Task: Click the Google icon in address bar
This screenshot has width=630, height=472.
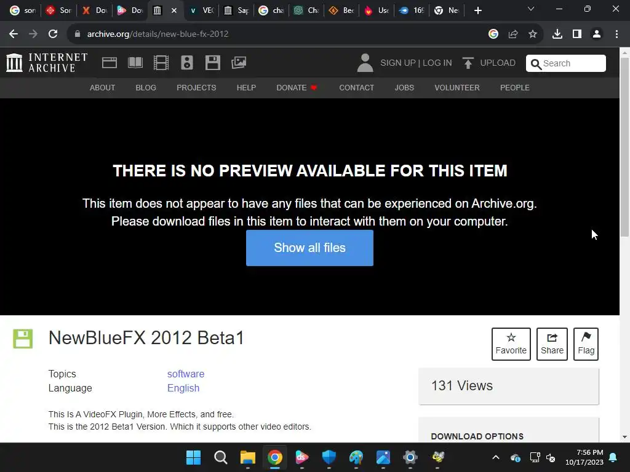Action: point(493,34)
